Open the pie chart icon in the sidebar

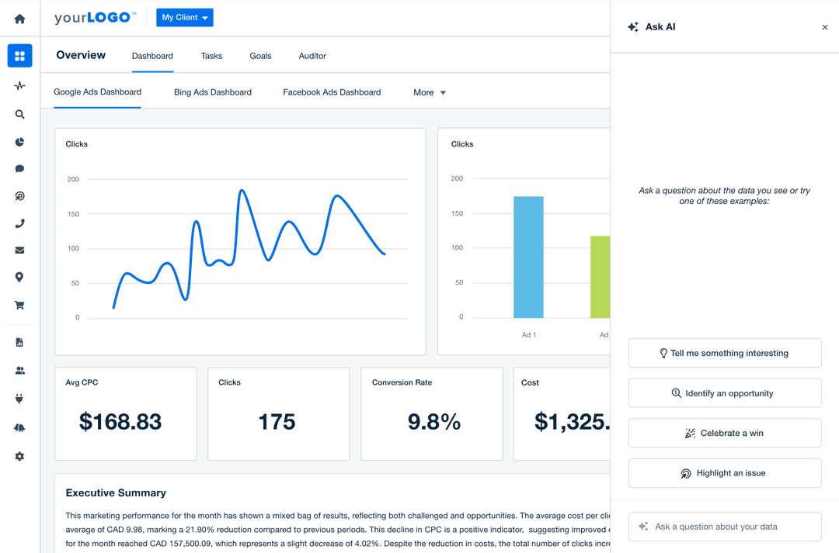(x=19, y=142)
